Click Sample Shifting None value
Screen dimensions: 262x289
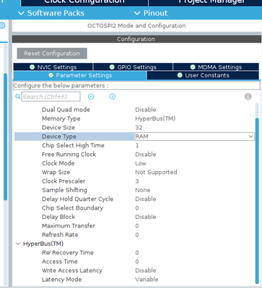143,190
